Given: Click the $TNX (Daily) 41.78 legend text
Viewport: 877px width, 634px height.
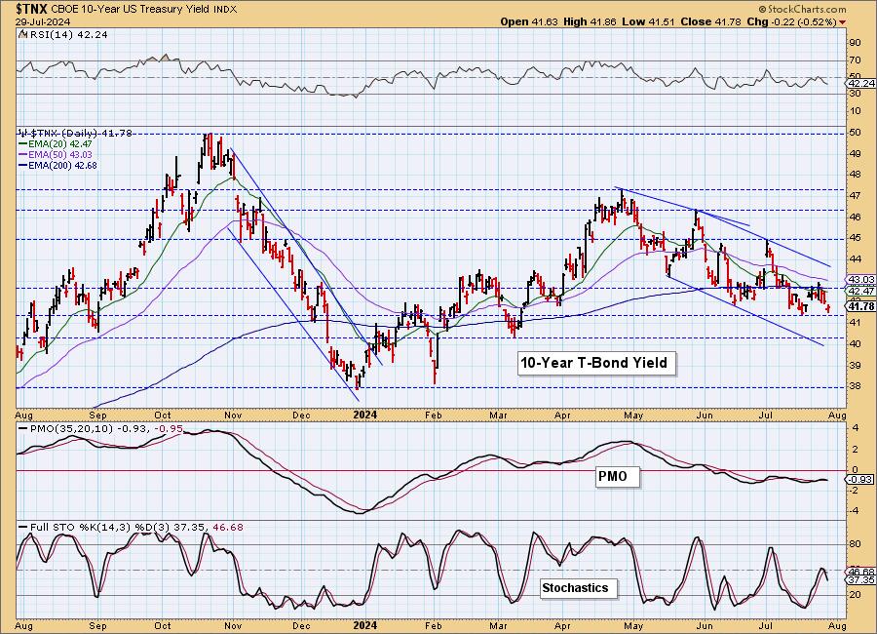Looking at the screenshot, I should coord(81,133).
